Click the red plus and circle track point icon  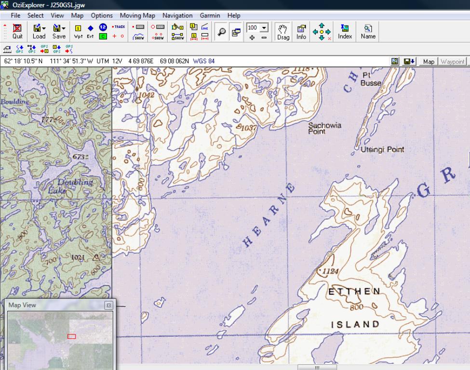click(118, 36)
